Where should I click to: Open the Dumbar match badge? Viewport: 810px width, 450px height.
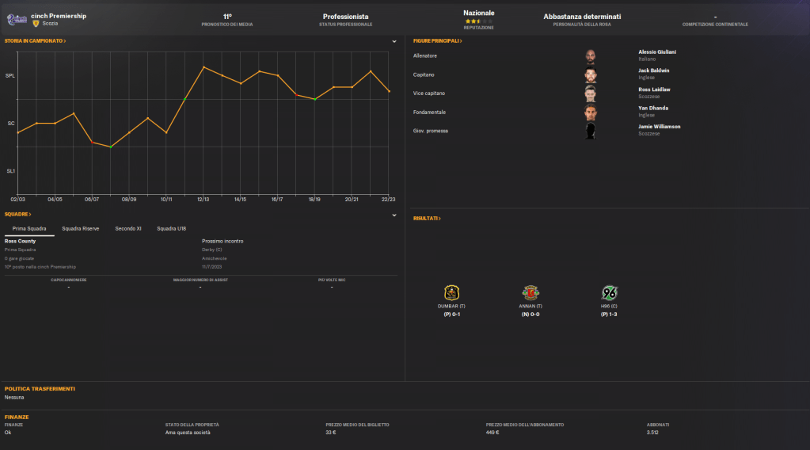click(x=451, y=292)
